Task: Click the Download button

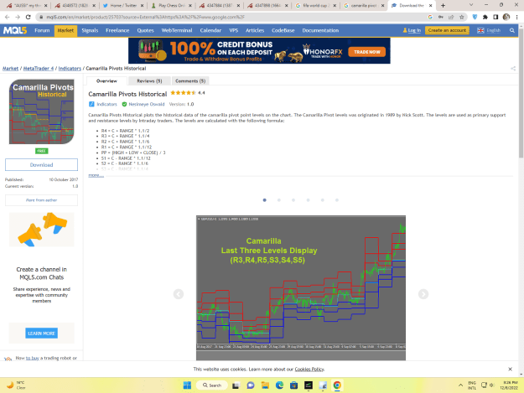Action: (41, 164)
